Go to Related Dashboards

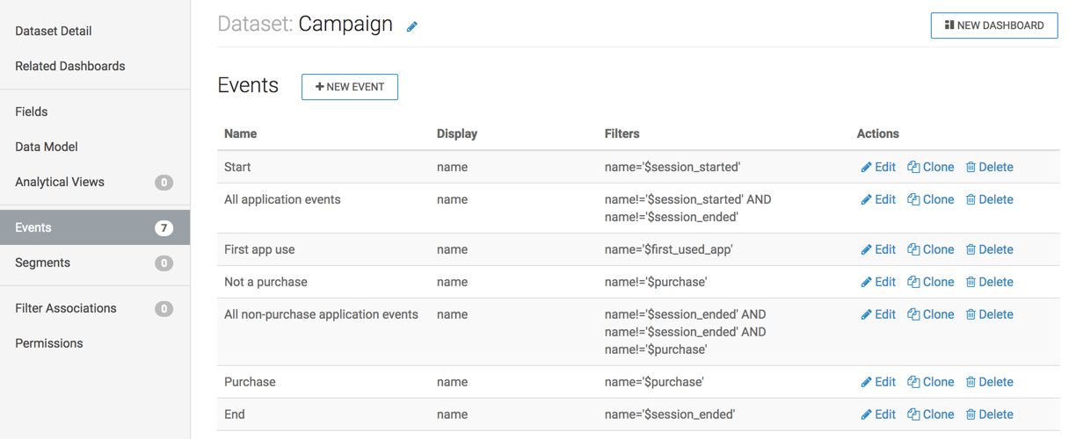pos(70,66)
